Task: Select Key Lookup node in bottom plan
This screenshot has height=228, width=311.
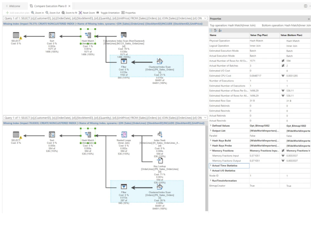Action: click(x=160, y=161)
